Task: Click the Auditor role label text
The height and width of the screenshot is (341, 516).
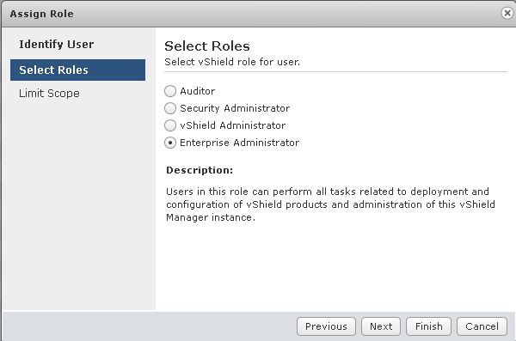Action: 198,91
